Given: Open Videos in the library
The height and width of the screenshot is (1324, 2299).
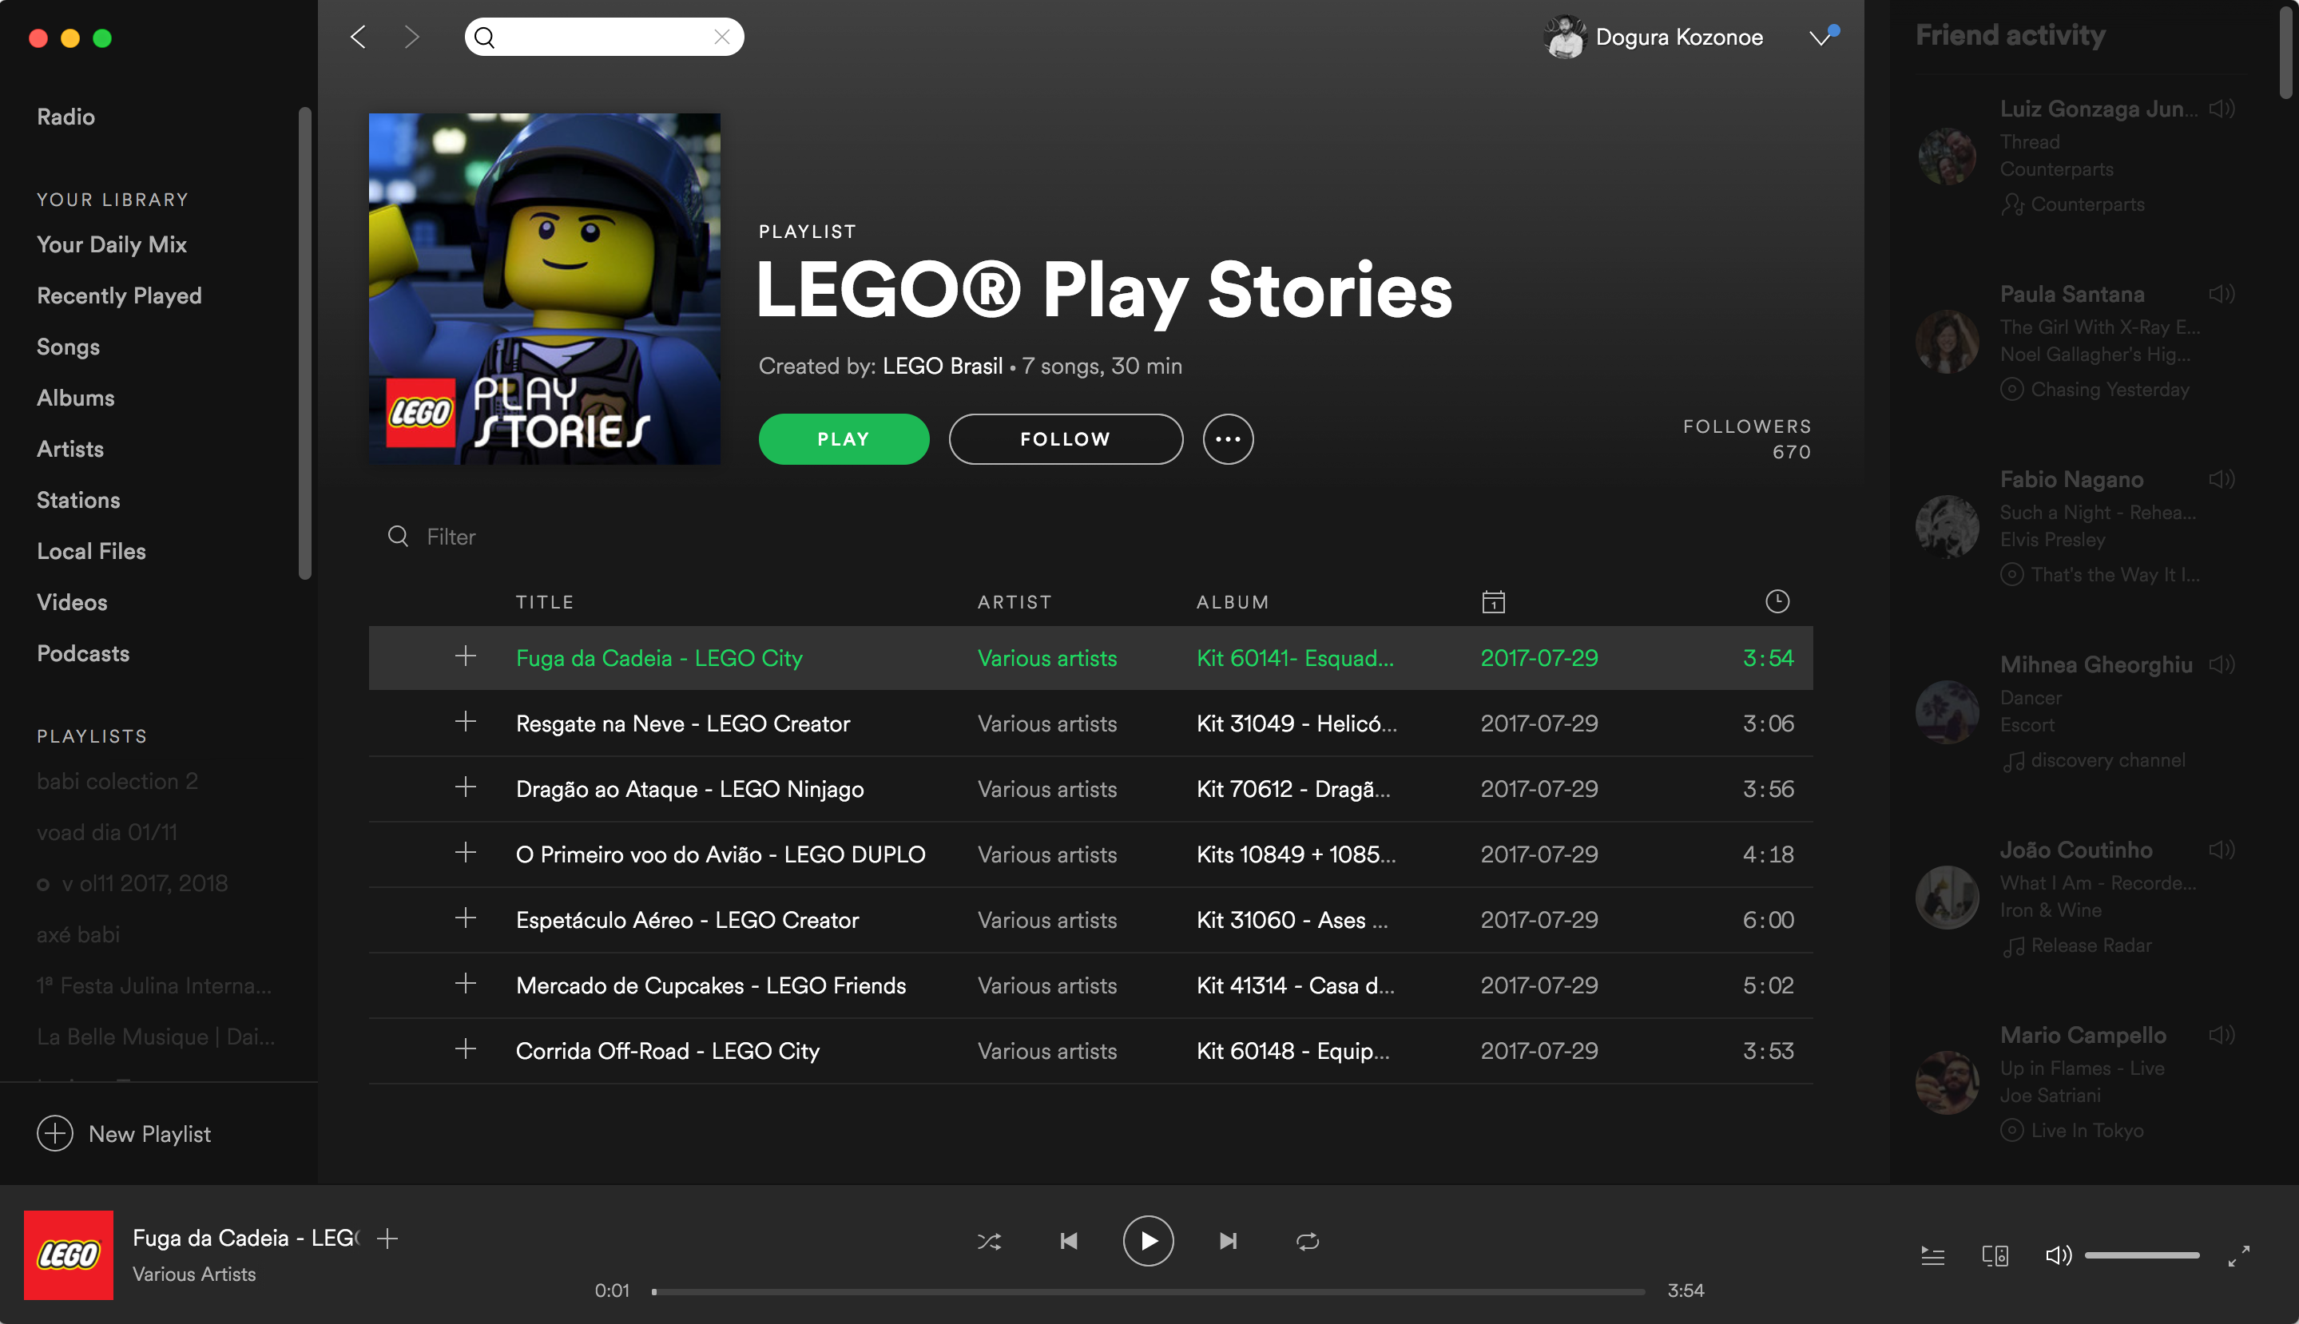Looking at the screenshot, I should pos(71,602).
